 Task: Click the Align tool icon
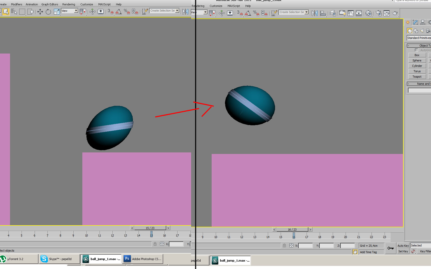(x=323, y=13)
